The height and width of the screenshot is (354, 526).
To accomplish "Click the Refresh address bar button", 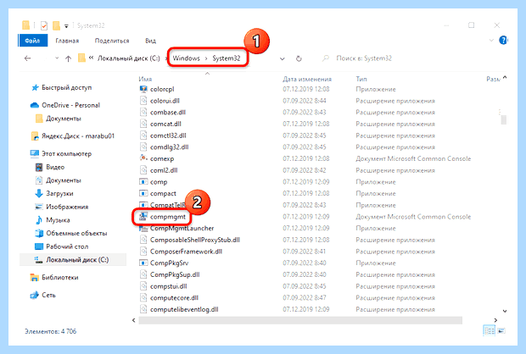I will coord(299,58).
